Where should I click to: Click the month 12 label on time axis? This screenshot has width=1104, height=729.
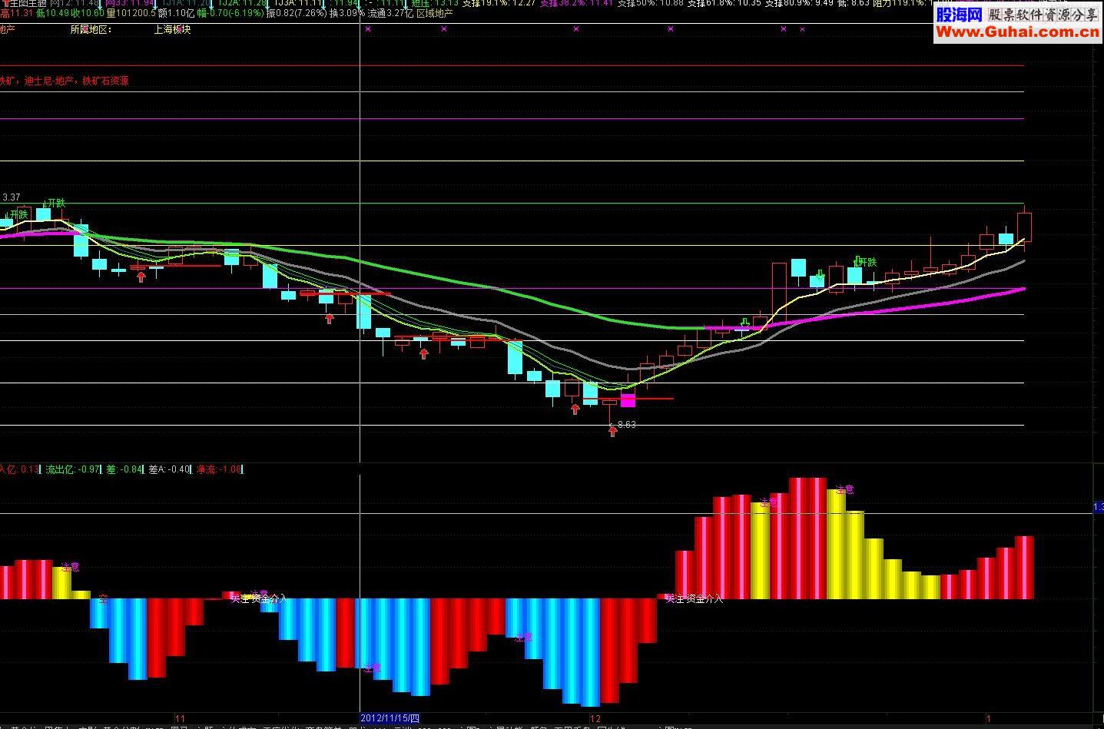point(595,718)
